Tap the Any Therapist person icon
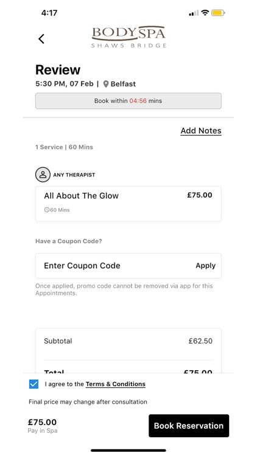 point(43,174)
